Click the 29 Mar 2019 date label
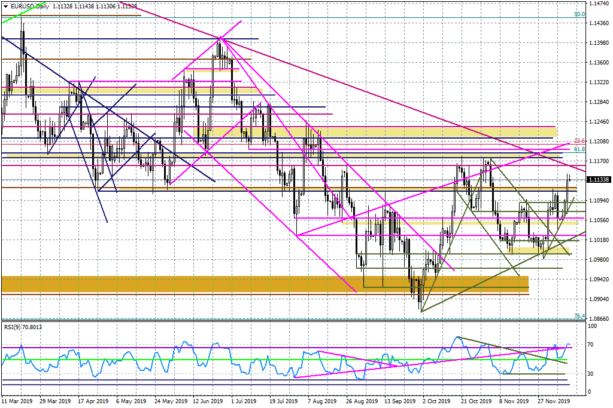The image size is (613, 408). [55, 401]
